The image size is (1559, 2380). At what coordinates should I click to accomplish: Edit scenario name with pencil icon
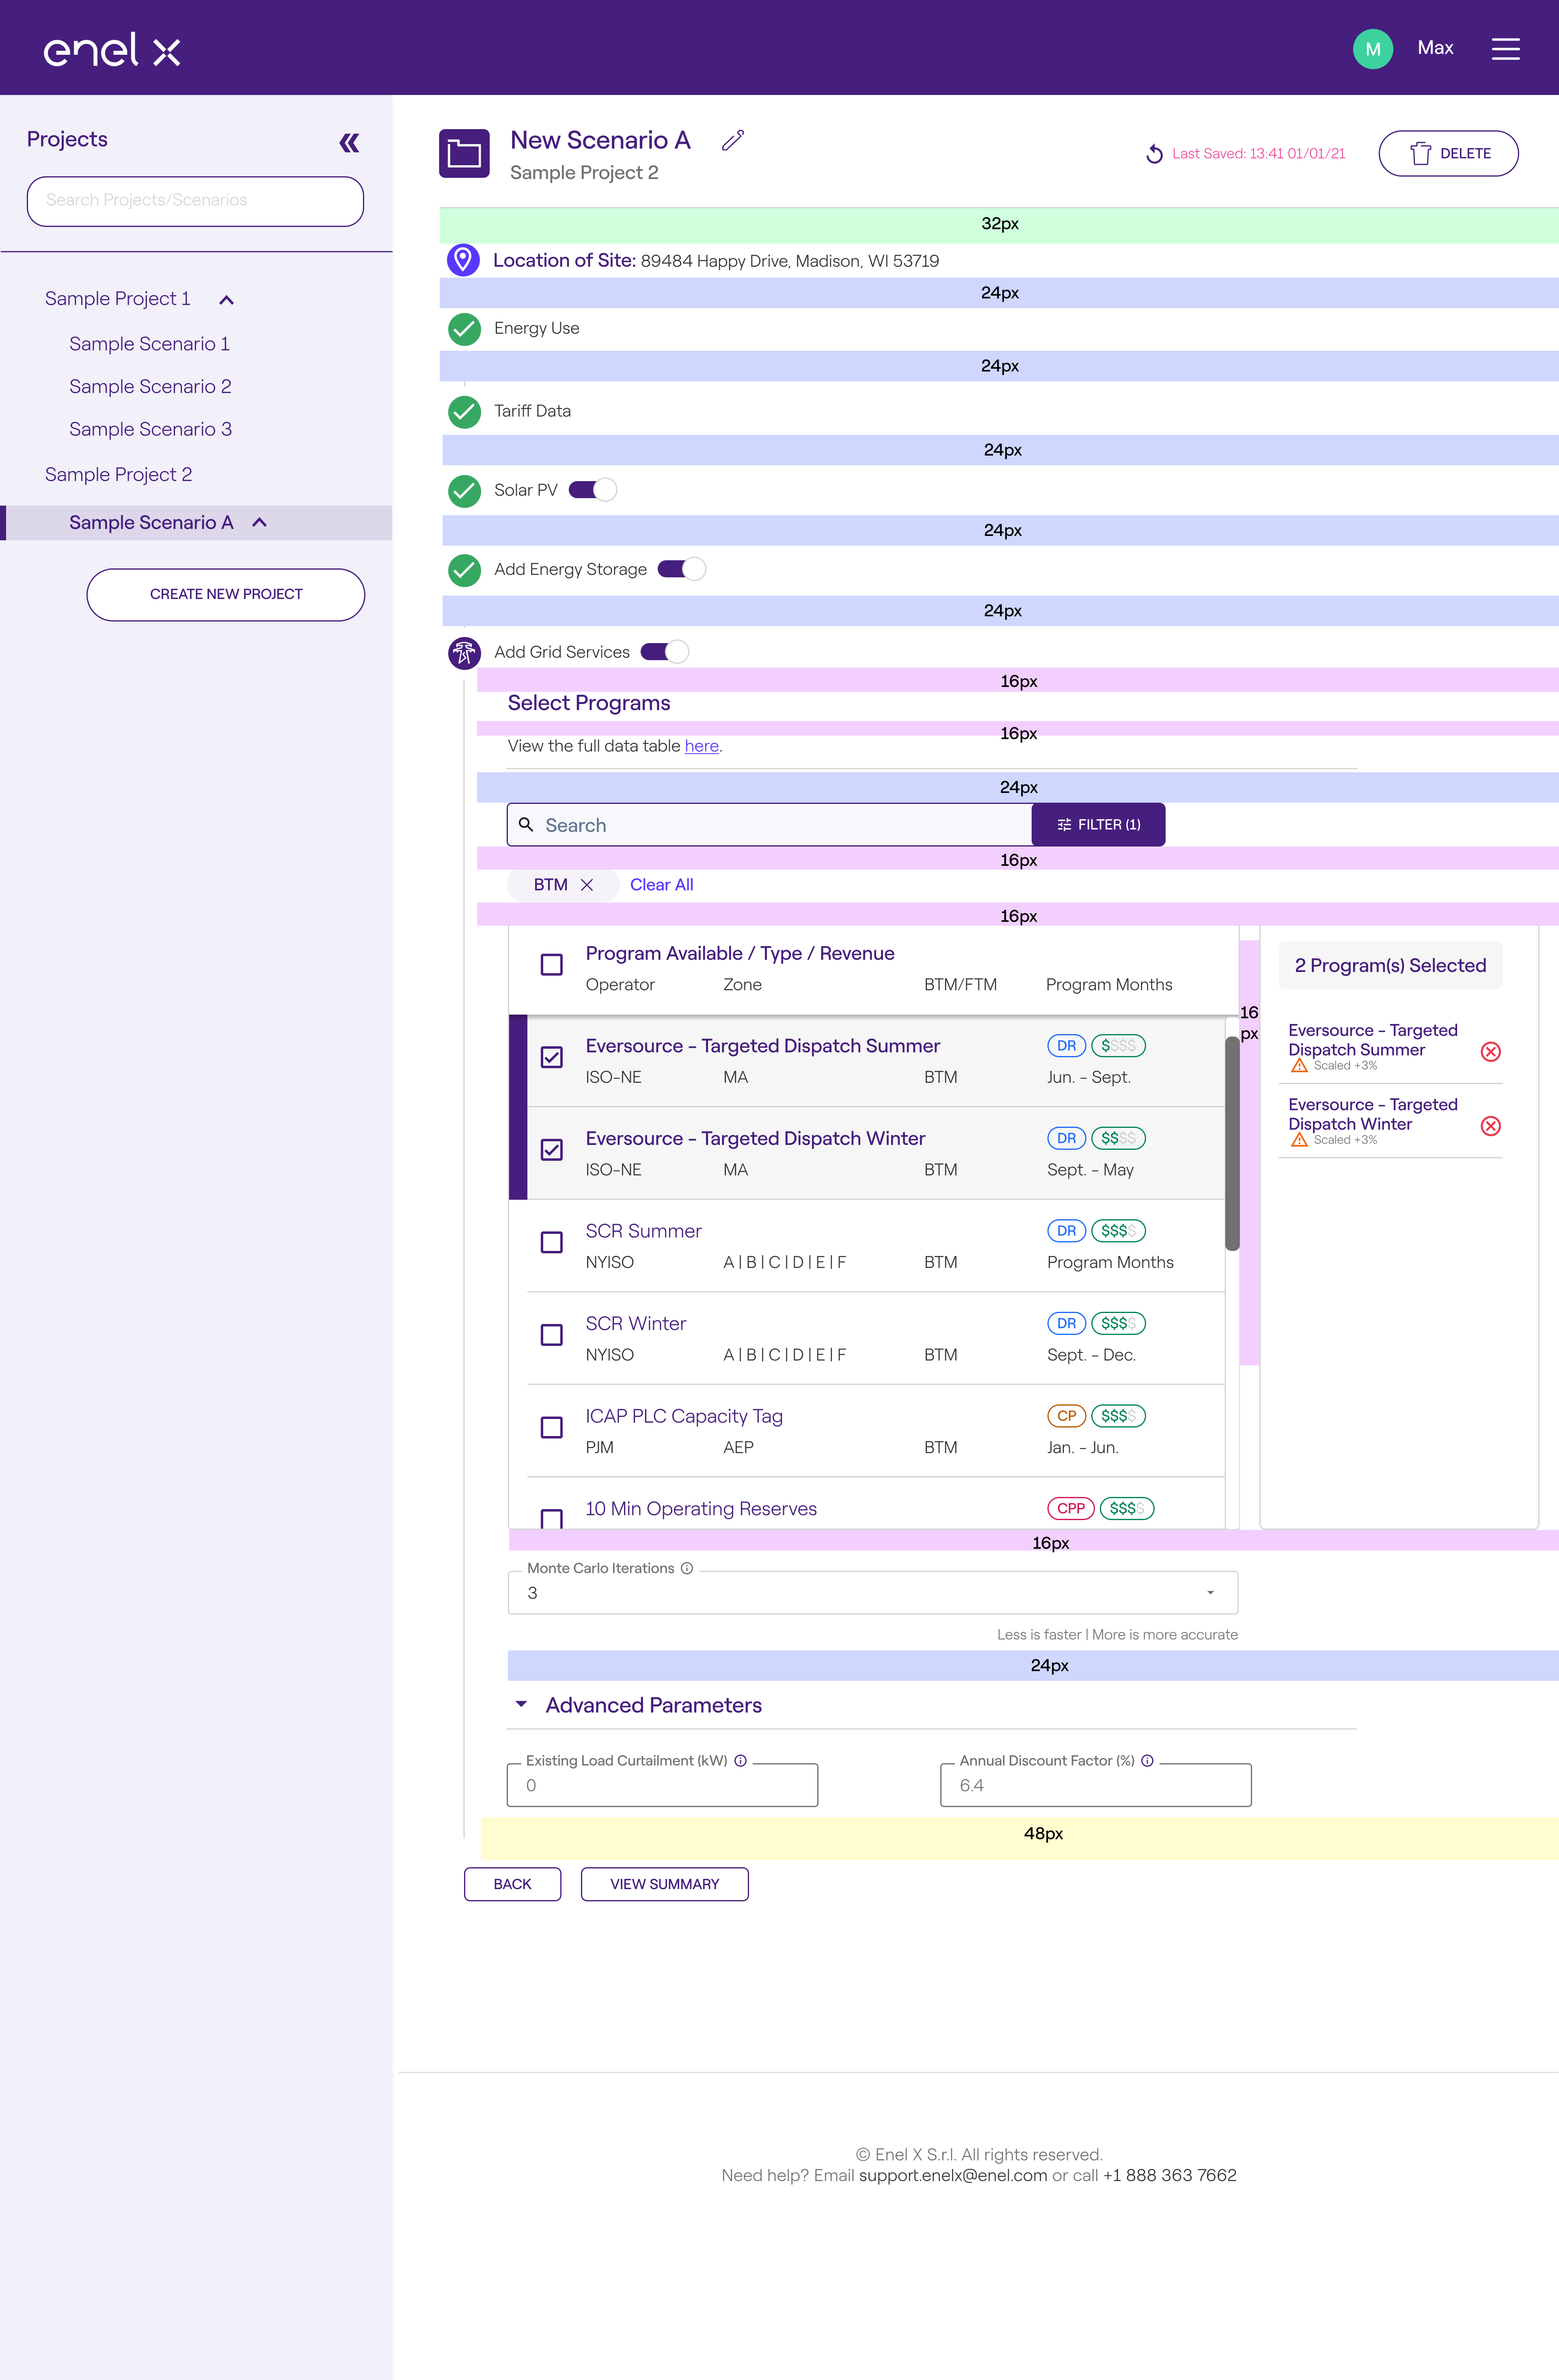point(733,140)
